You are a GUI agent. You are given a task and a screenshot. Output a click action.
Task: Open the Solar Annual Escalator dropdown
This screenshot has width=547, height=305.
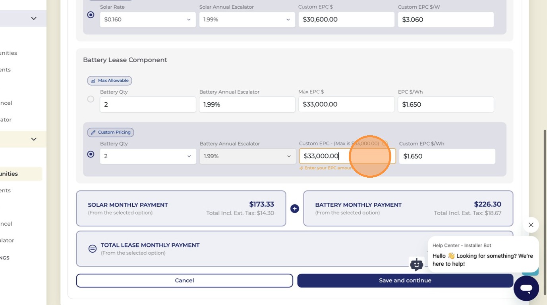pyautogui.click(x=247, y=19)
